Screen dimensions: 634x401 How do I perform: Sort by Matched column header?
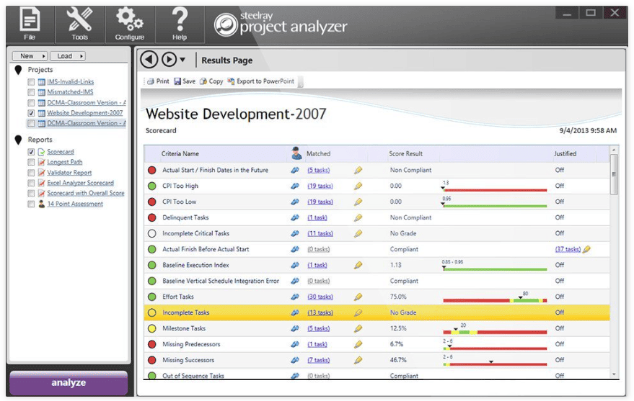[x=318, y=153]
